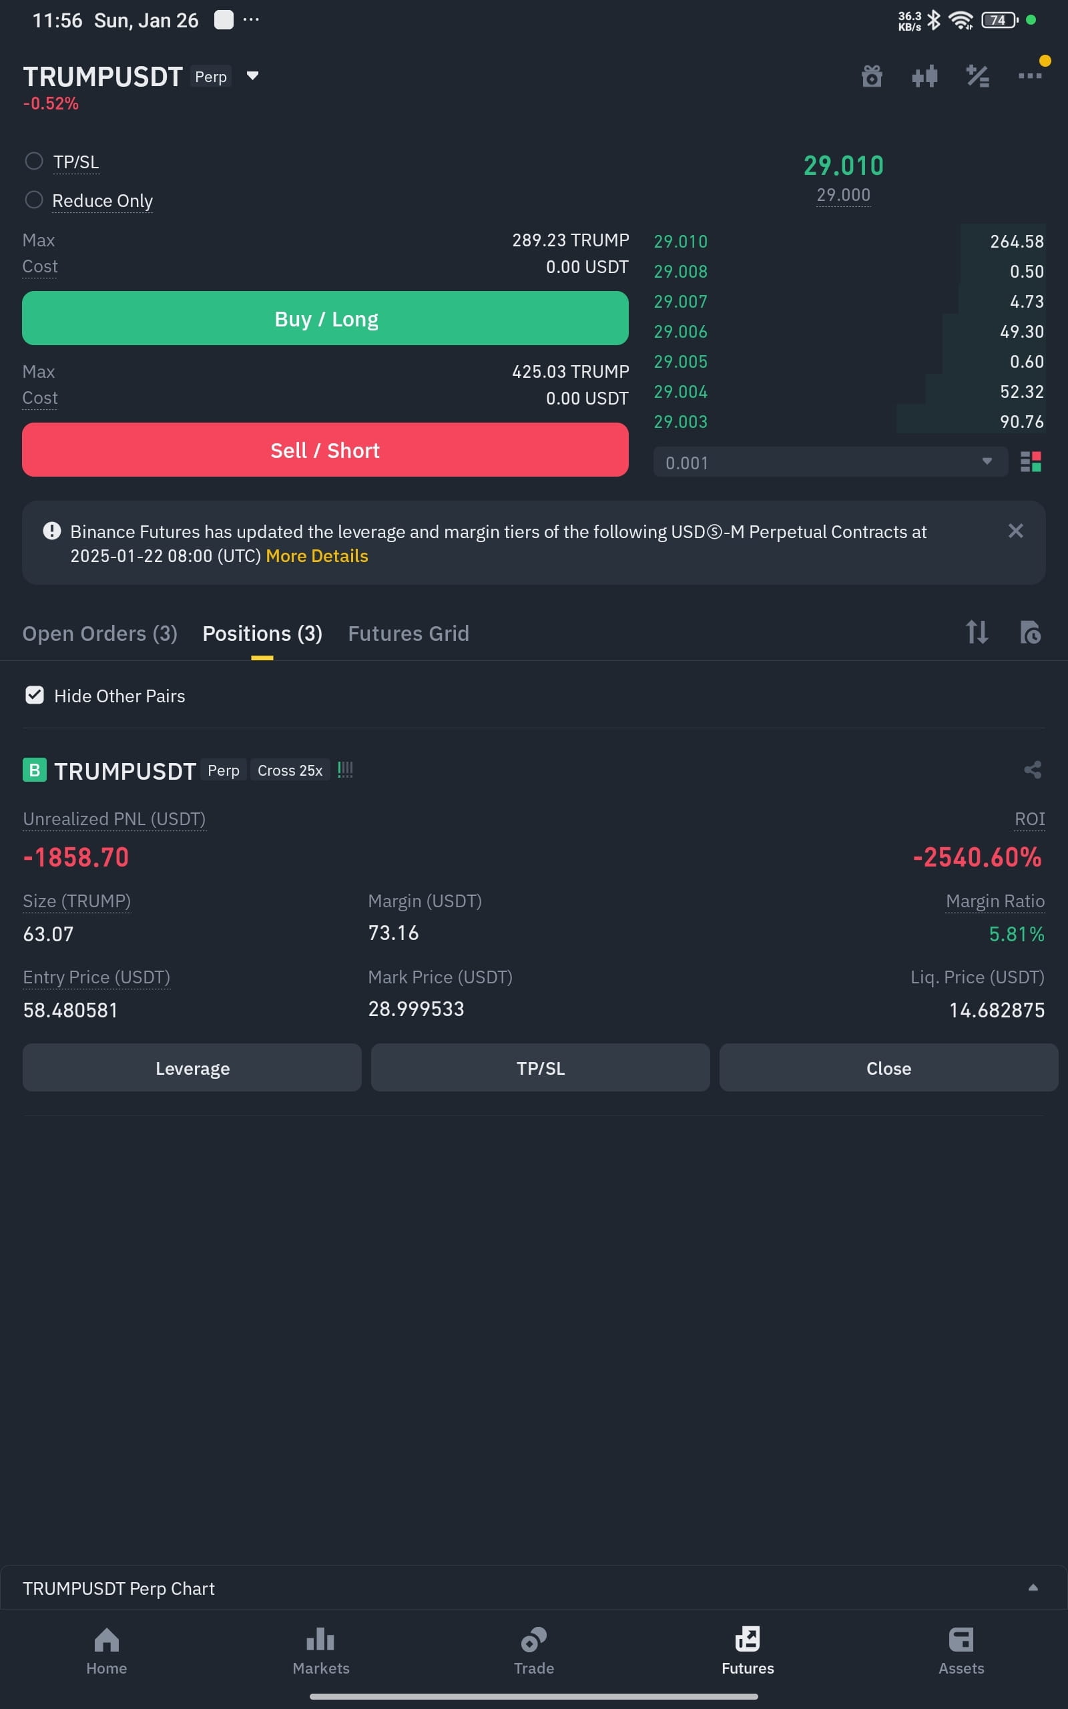Tap the Cross 25x margin badge
Viewport: 1068px width, 1709px height.
coord(290,770)
